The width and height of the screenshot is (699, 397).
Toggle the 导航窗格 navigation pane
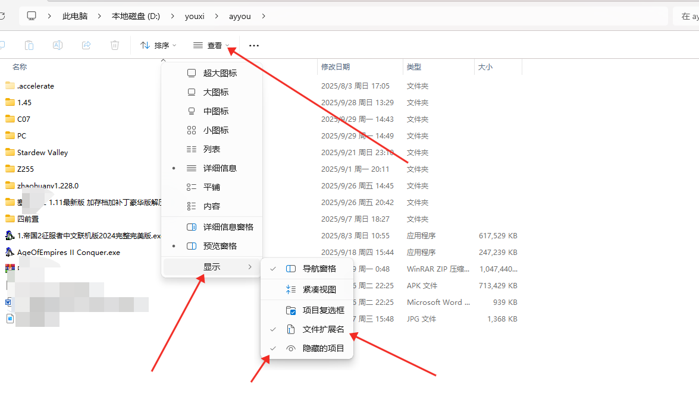[x=319, y=269]
